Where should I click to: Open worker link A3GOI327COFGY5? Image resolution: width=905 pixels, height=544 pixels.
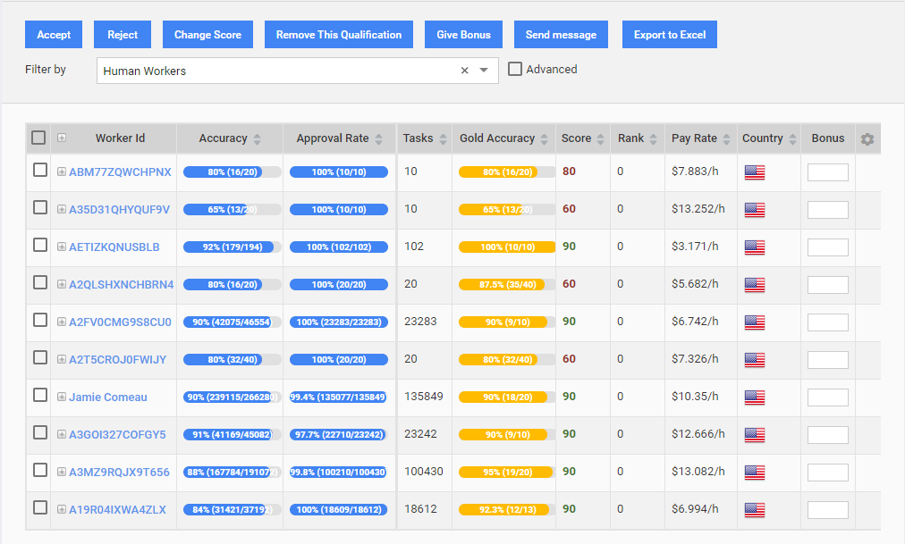pyautogui.click(x=117, y=434)
